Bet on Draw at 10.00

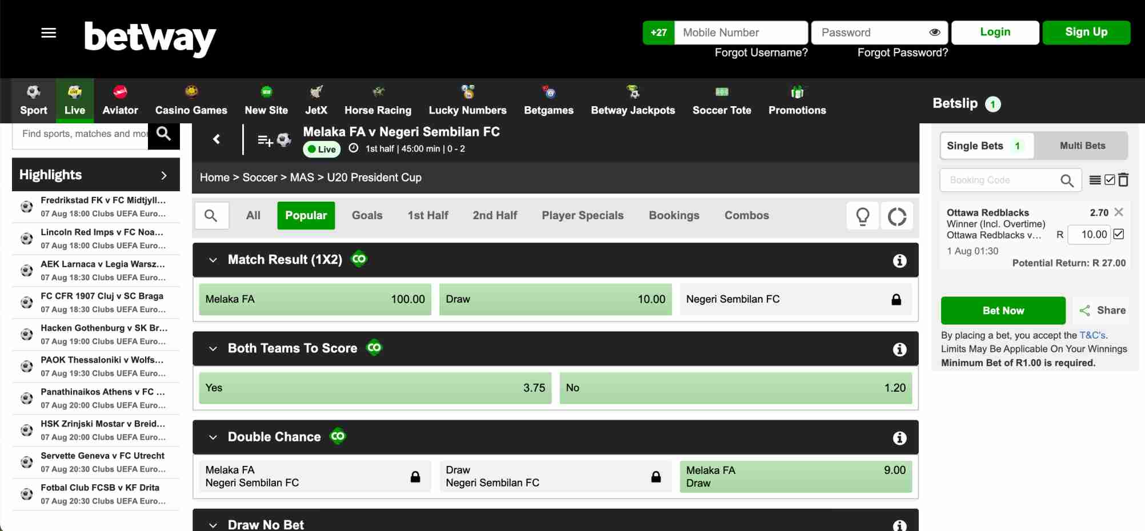pyautogui.click(x=555, y=299)
